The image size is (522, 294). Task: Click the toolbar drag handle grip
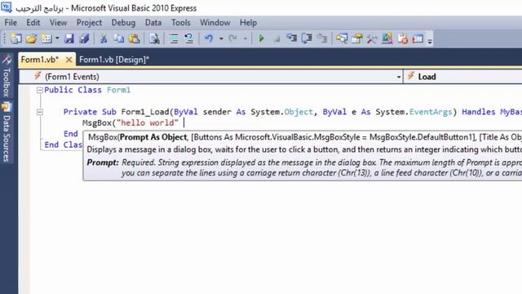click(5, 39)
